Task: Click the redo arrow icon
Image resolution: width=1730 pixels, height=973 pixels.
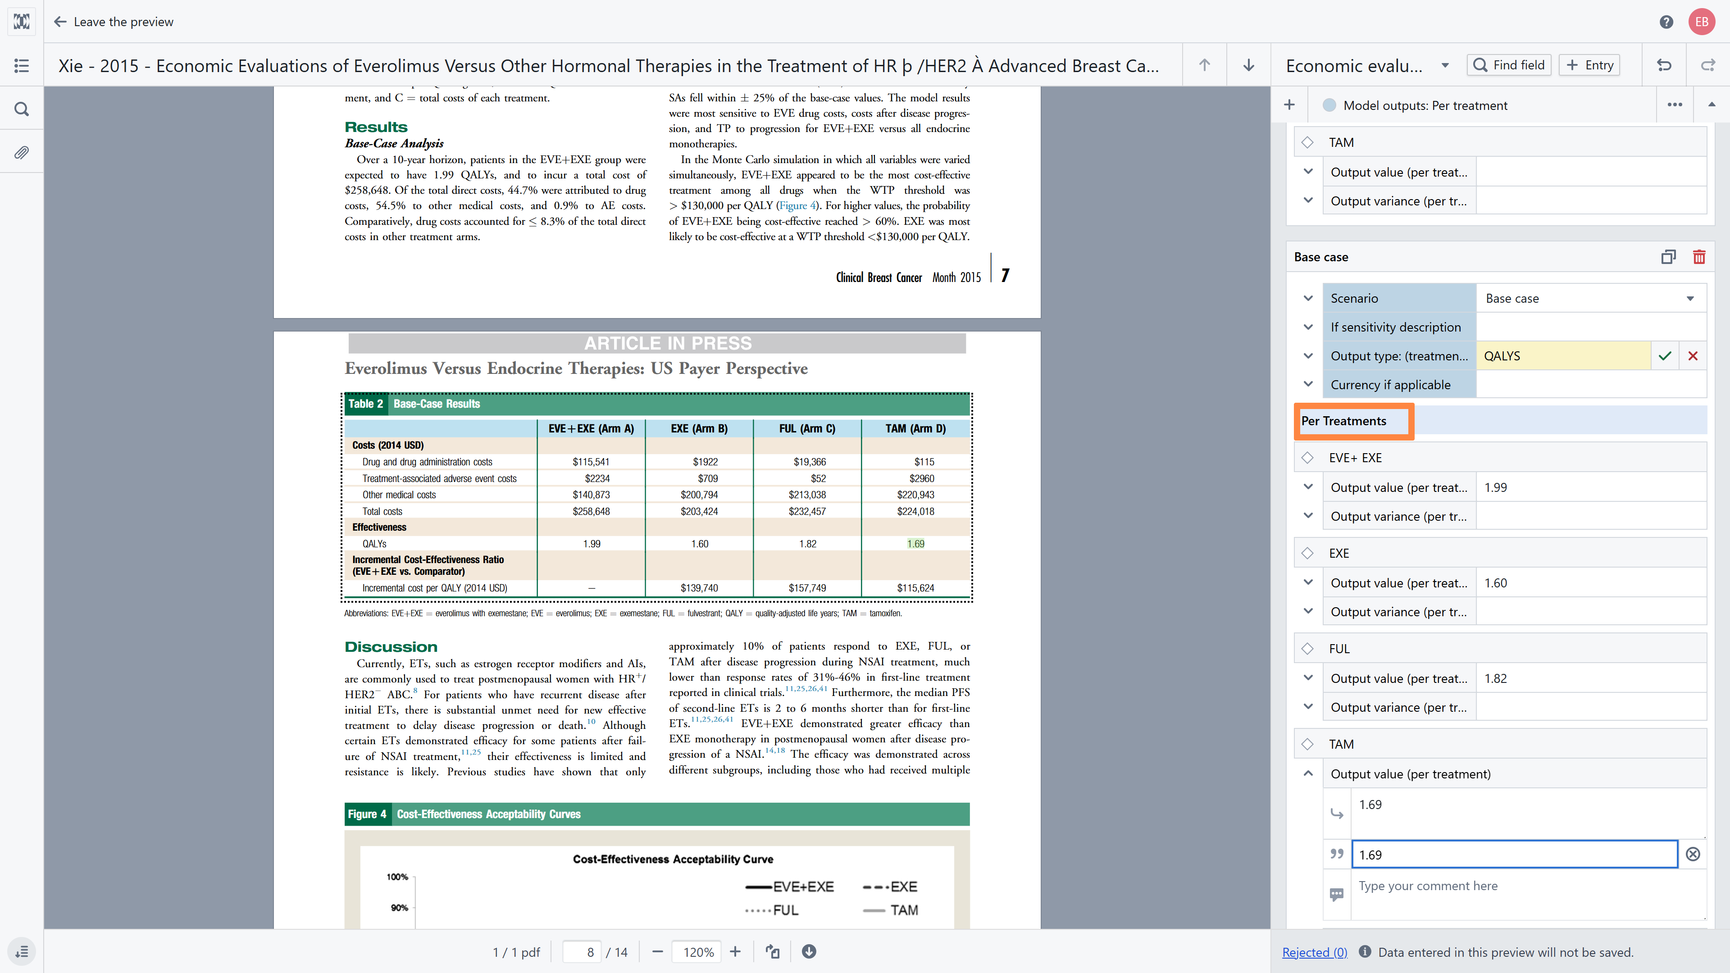Action: 1708,65
